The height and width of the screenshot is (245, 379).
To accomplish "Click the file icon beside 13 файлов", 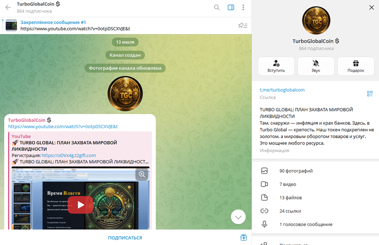I will point(265,198).
